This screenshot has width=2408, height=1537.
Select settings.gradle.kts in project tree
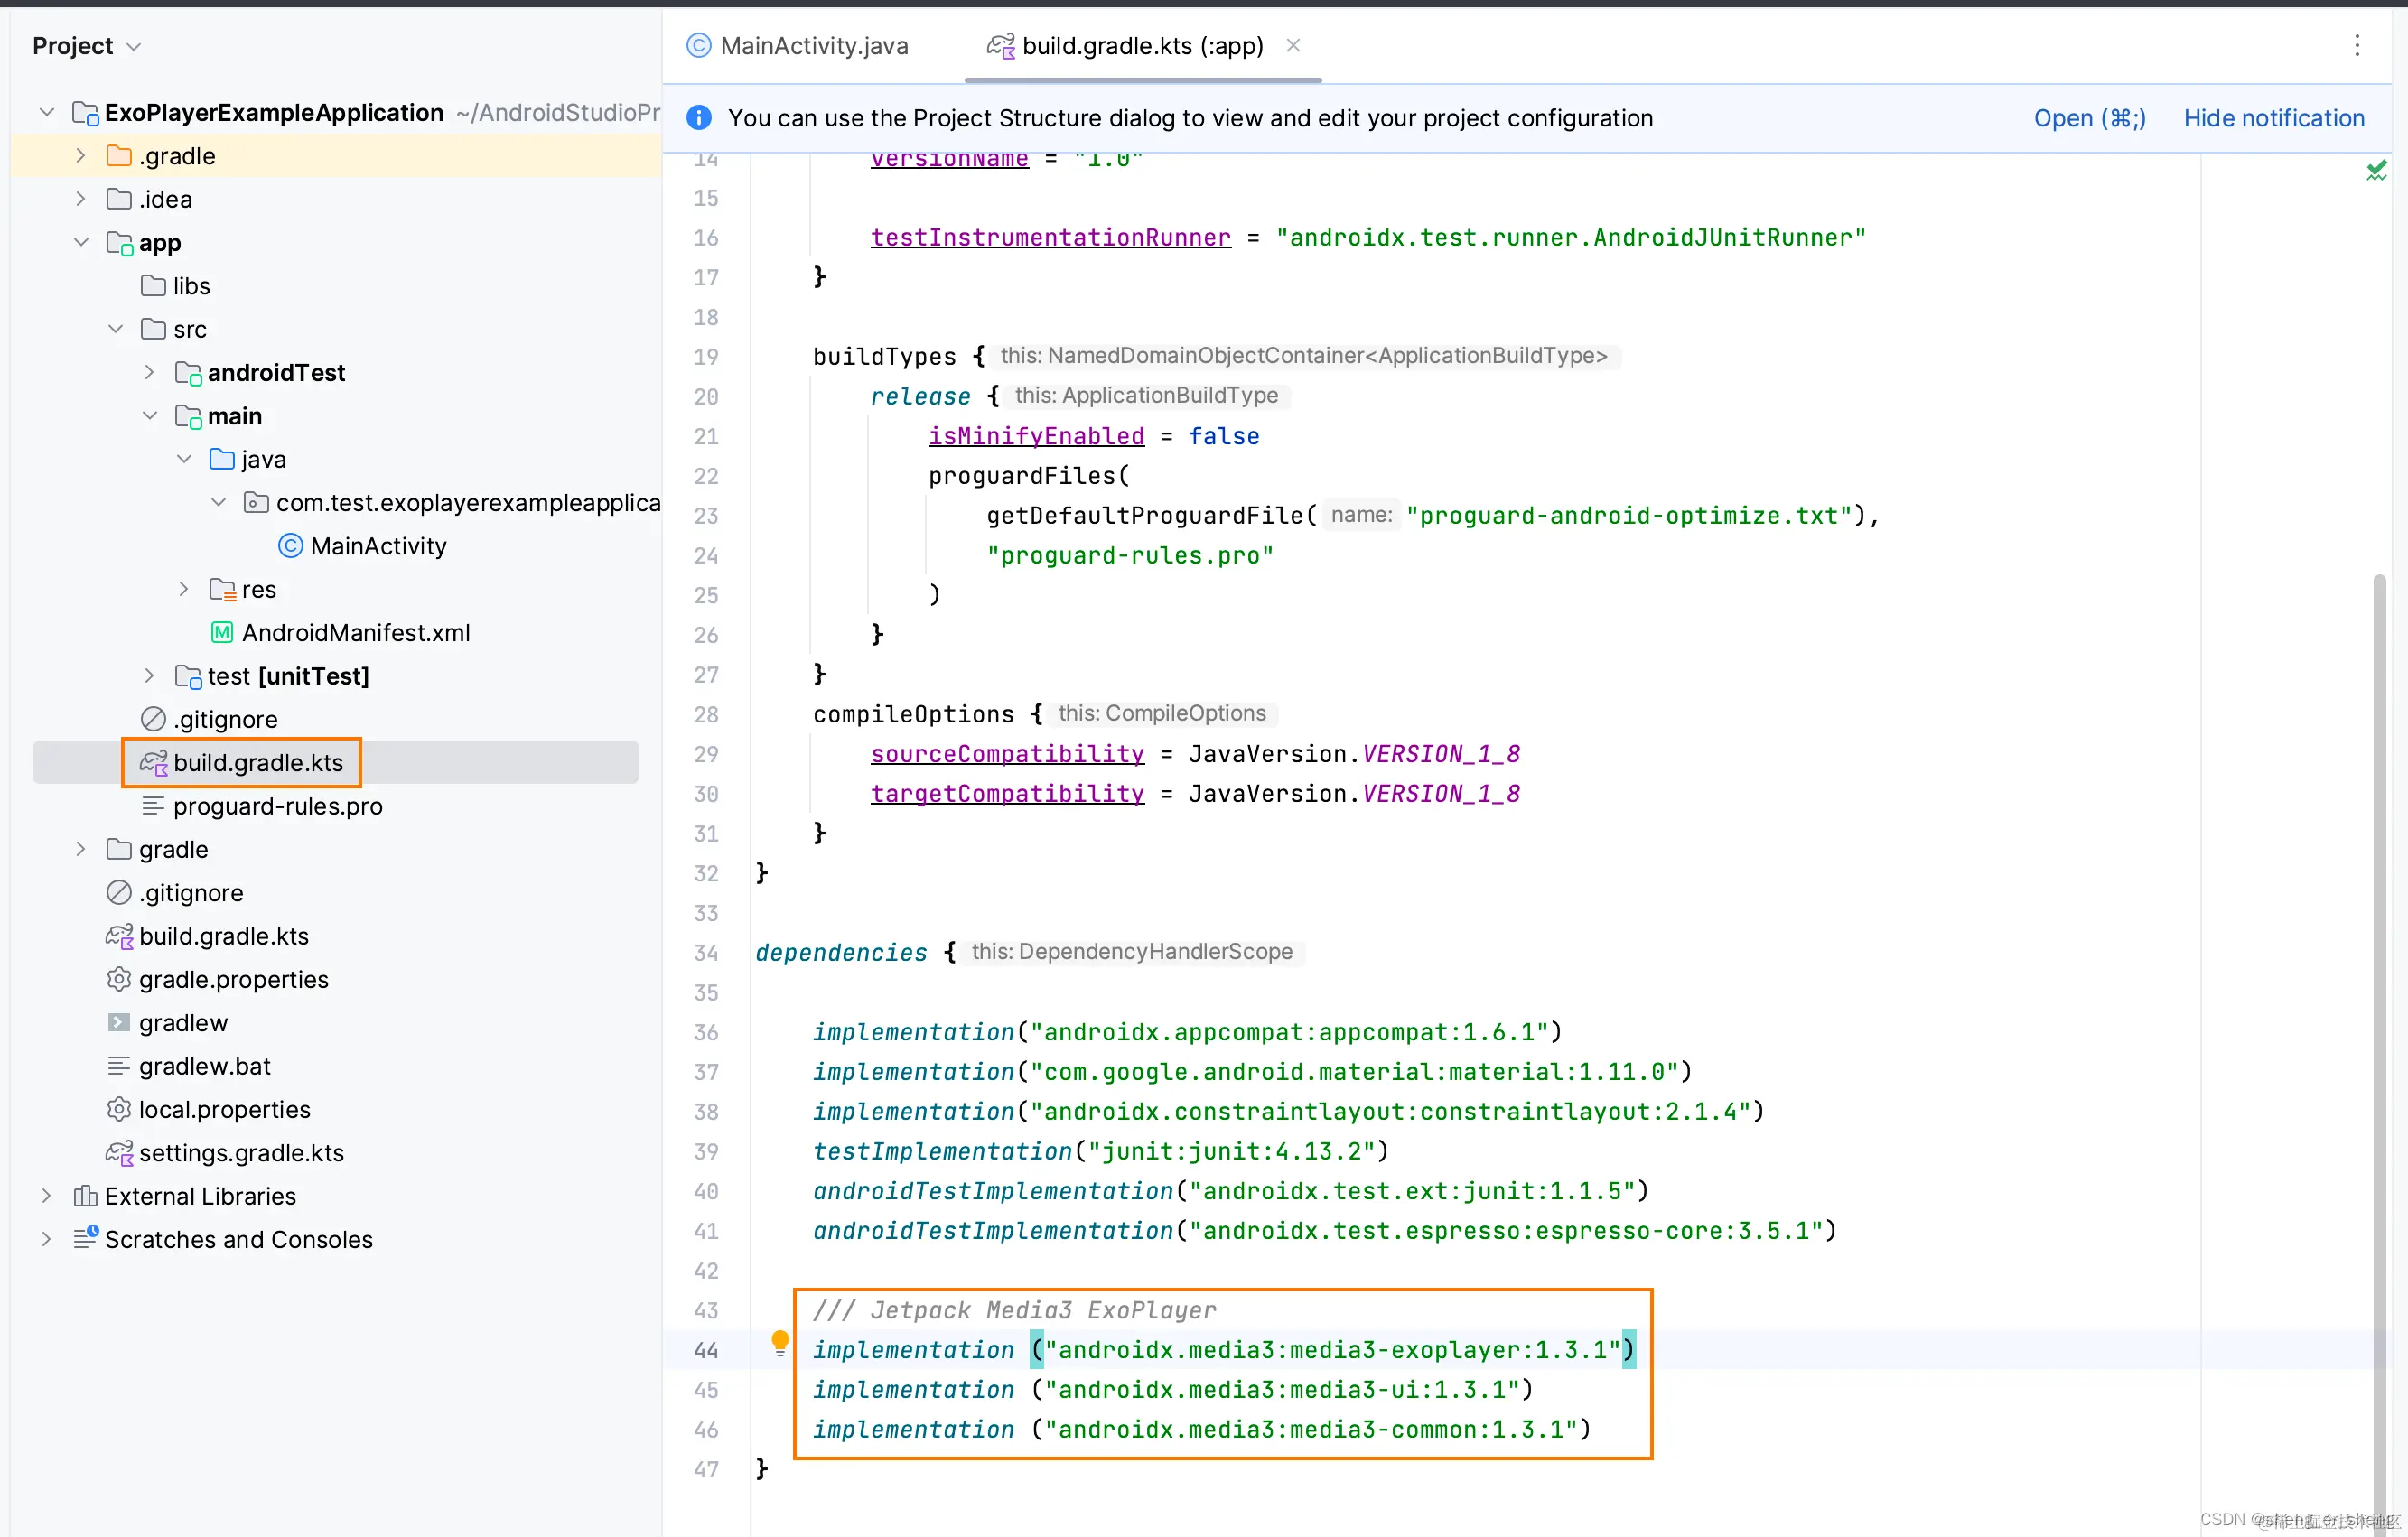[241, 1153]
